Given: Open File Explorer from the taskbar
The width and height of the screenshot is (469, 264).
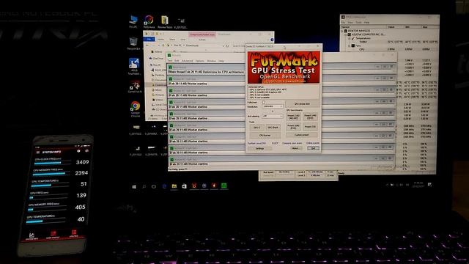Looking at the screenshot, I should [x=174, y=186].
